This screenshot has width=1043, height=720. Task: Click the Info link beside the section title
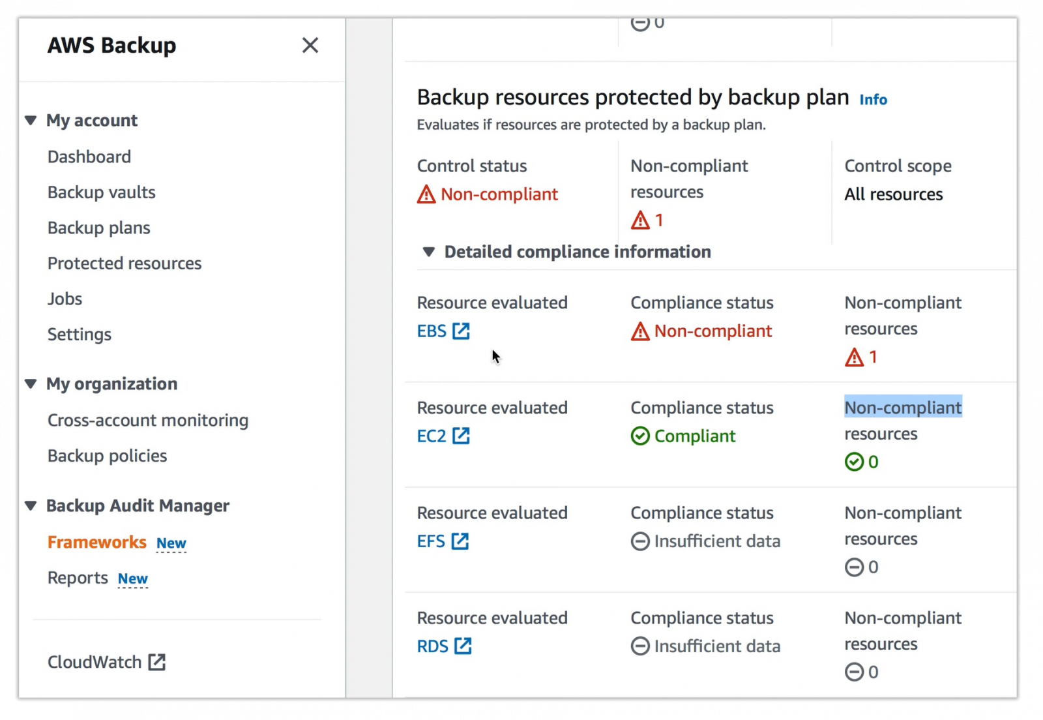tap(873, 99)
